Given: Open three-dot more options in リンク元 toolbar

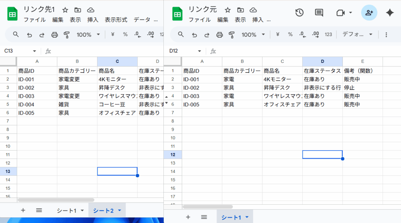Looking at the screenshot, I should click(386, 34).
